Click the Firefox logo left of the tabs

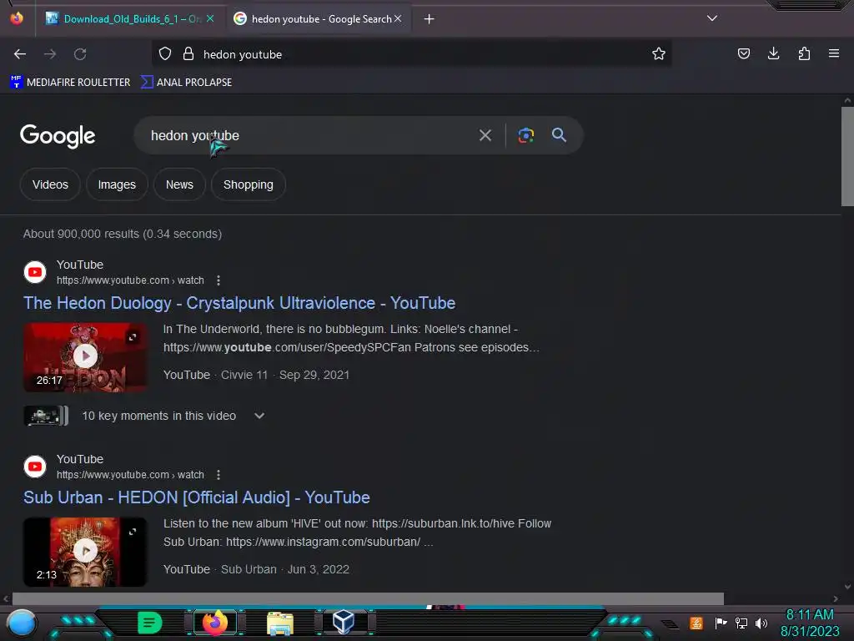coord(17,18)
